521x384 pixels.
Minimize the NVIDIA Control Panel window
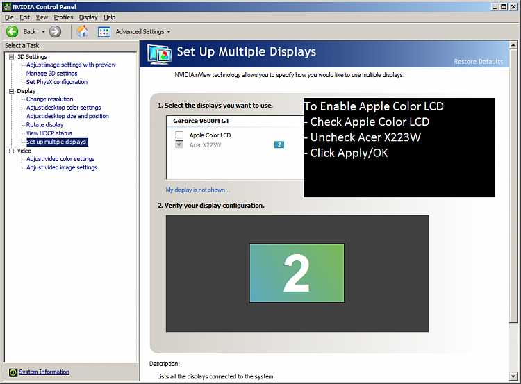[x=495, y=7]
